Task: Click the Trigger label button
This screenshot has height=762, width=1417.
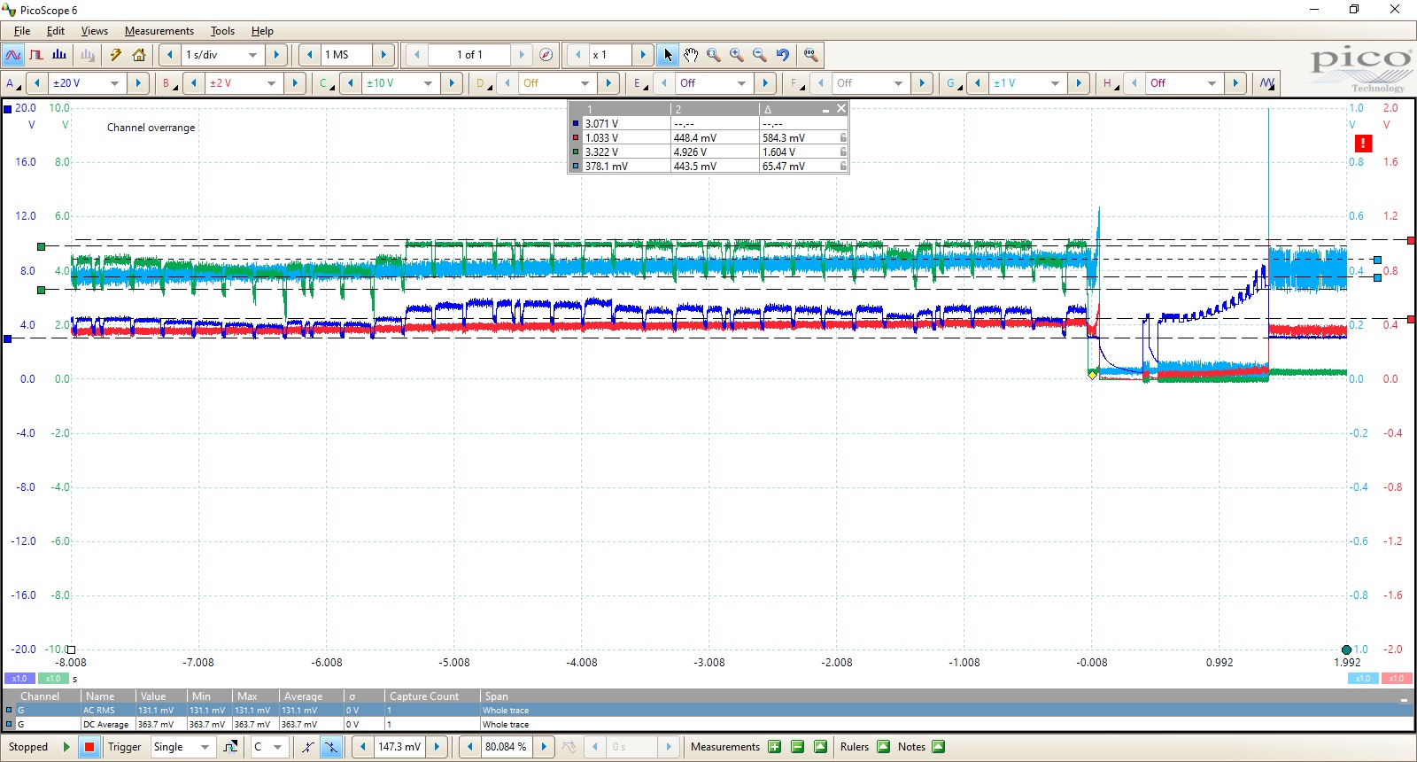Action: pyautogui.click(x=125, y=747)
